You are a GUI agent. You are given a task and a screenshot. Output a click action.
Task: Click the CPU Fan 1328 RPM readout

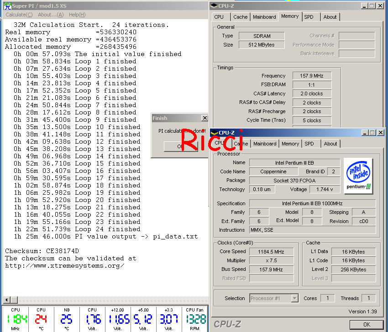point(195,319)
